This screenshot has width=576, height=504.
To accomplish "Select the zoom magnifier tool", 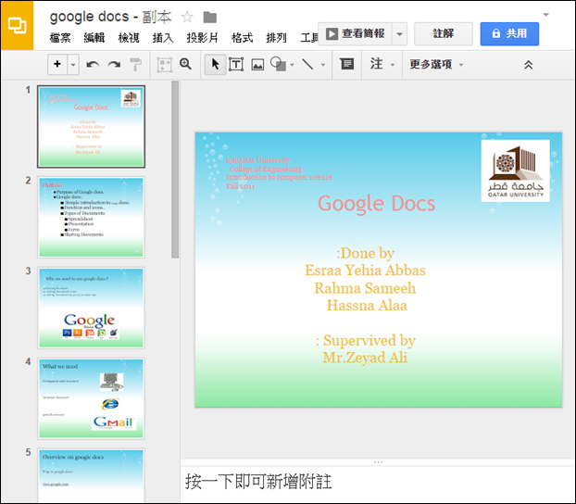I will (185, 64).
